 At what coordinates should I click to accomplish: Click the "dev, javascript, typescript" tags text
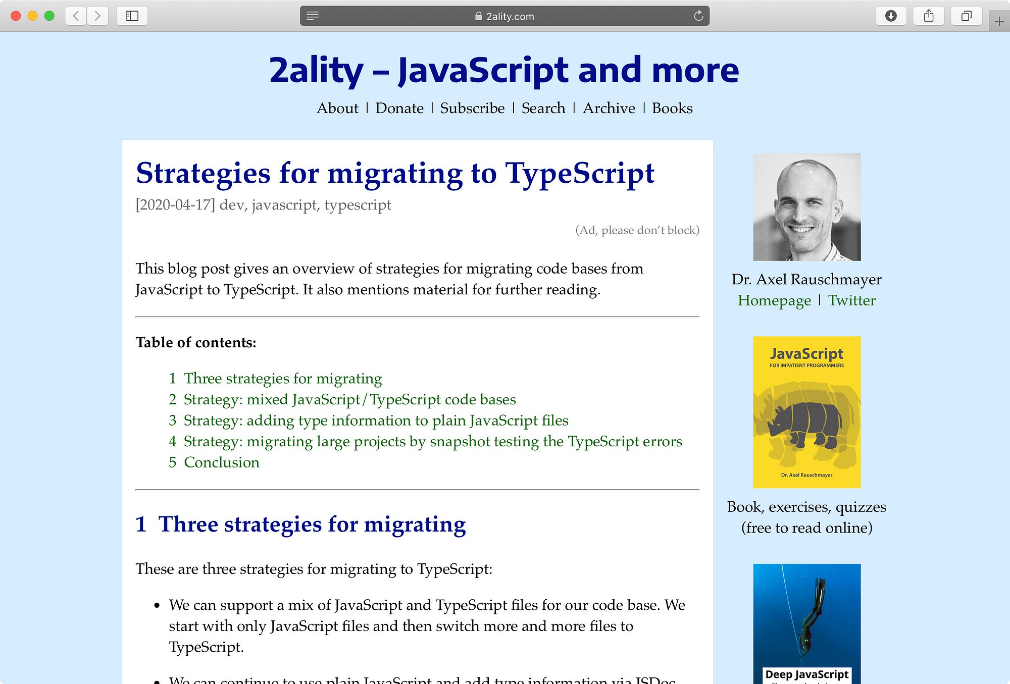(306, 205)
